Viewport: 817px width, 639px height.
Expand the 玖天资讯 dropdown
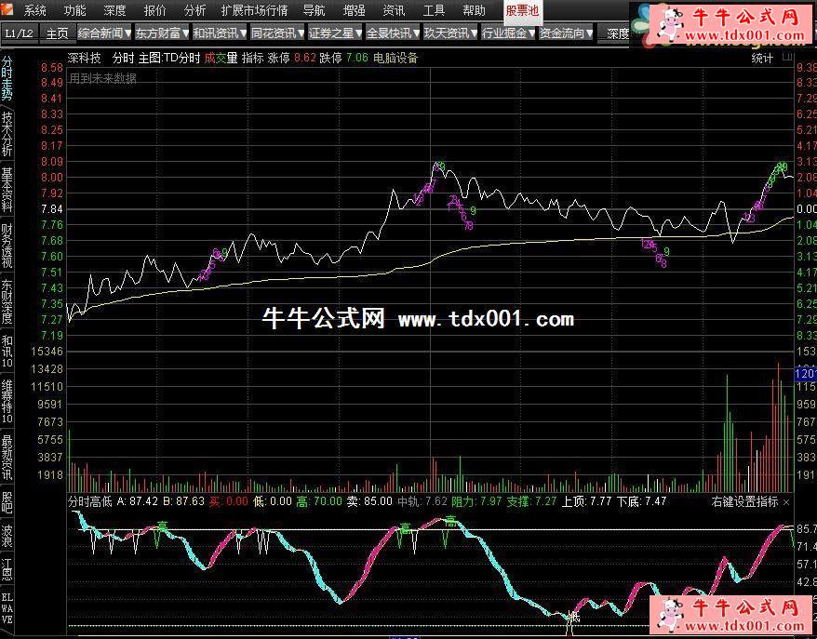450,33
